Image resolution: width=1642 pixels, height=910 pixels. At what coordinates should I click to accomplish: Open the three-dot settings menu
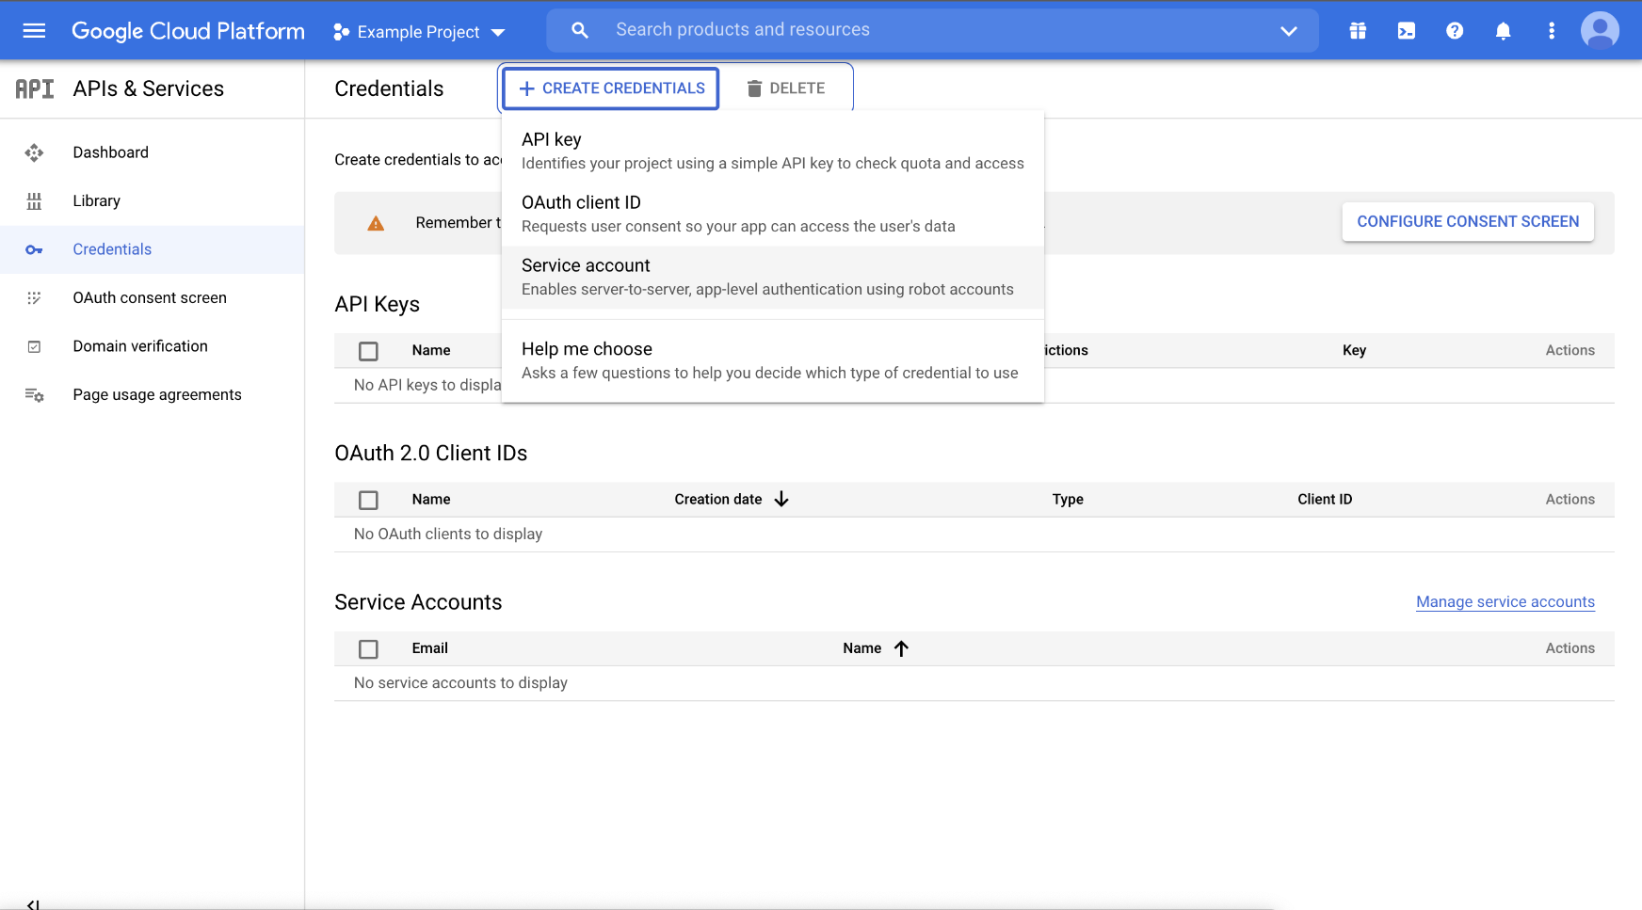pyautogui.click(x=1552, y=31)
